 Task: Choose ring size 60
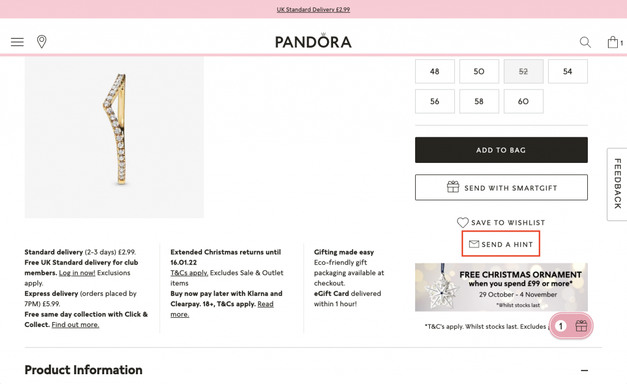[523, 101]
